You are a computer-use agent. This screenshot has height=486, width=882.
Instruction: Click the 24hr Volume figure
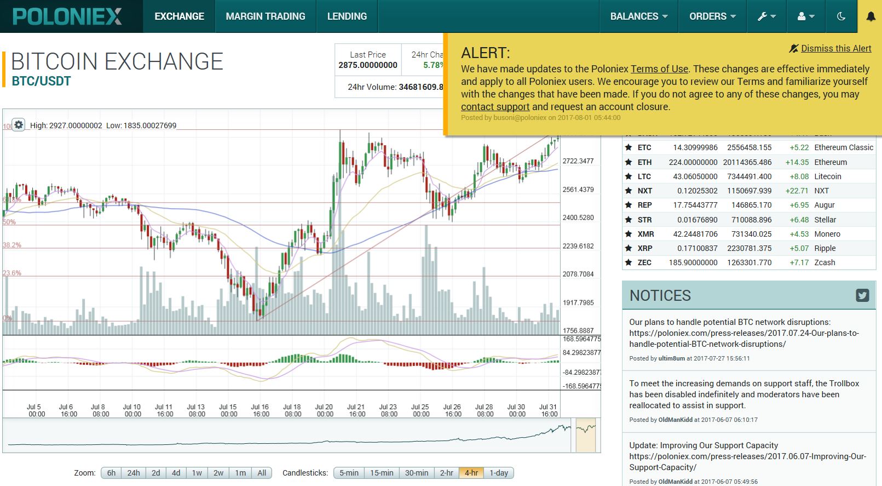coord(420,87)
